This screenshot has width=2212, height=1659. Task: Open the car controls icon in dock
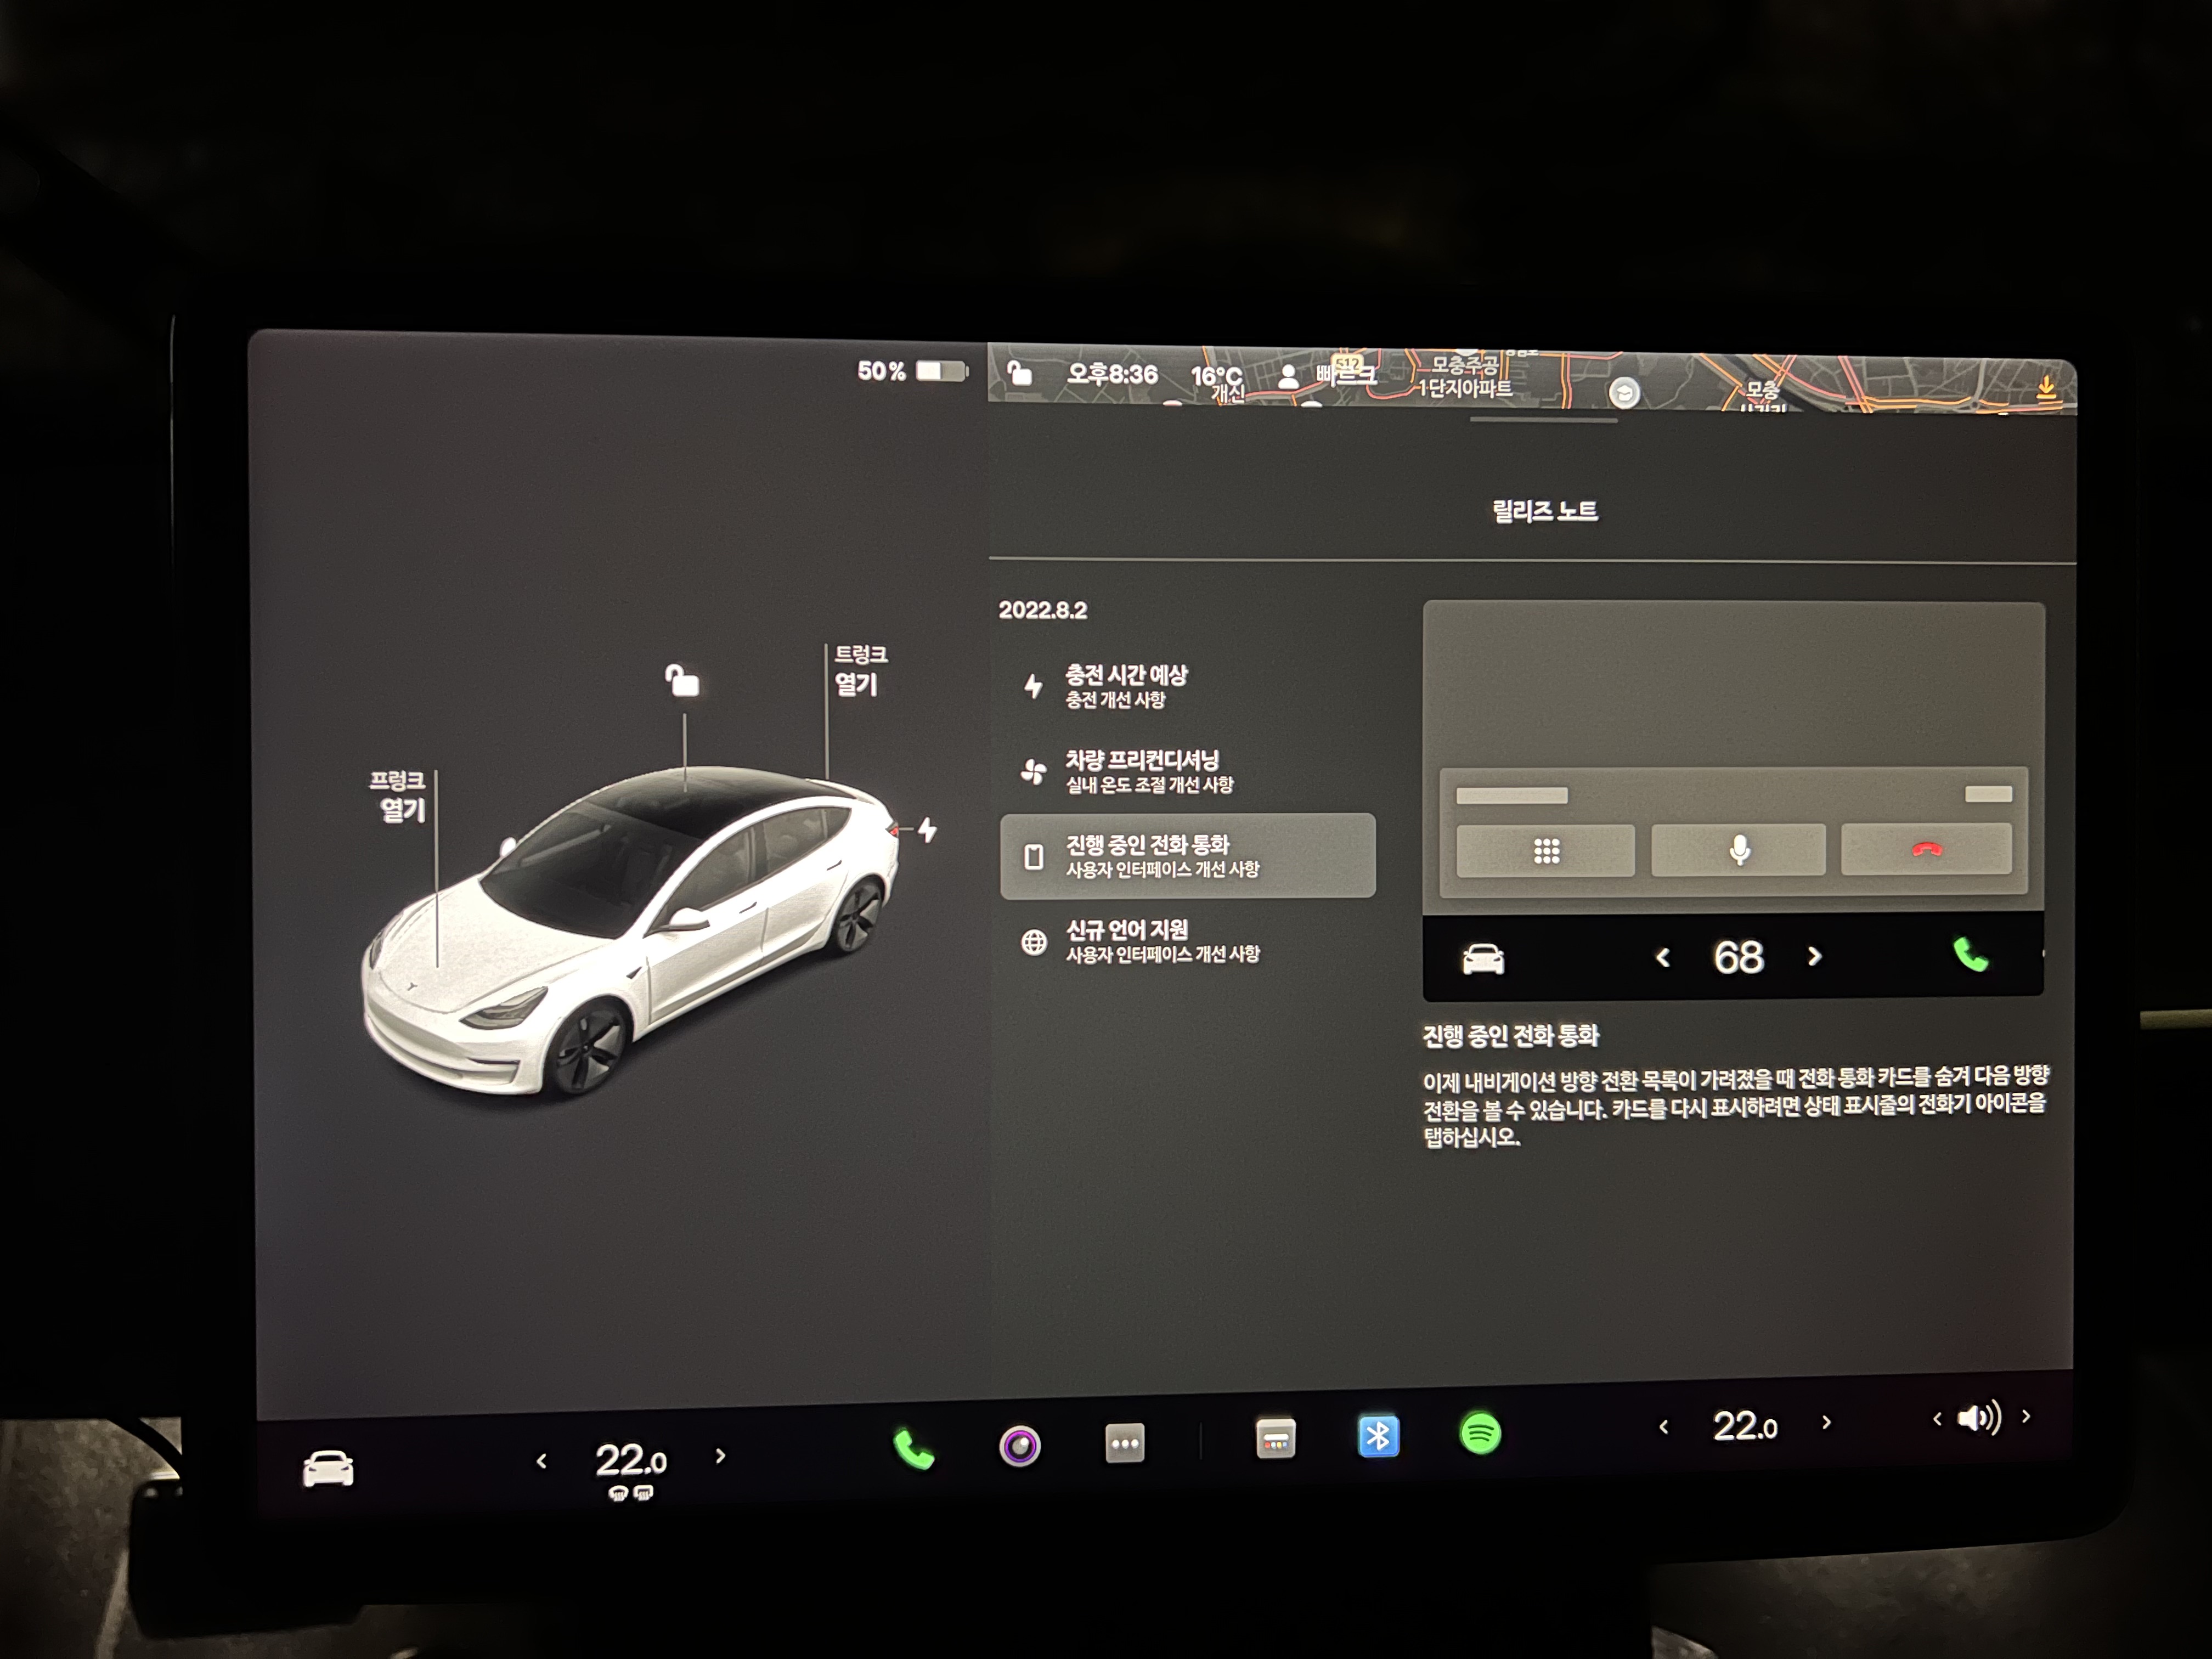[328, 1469]
